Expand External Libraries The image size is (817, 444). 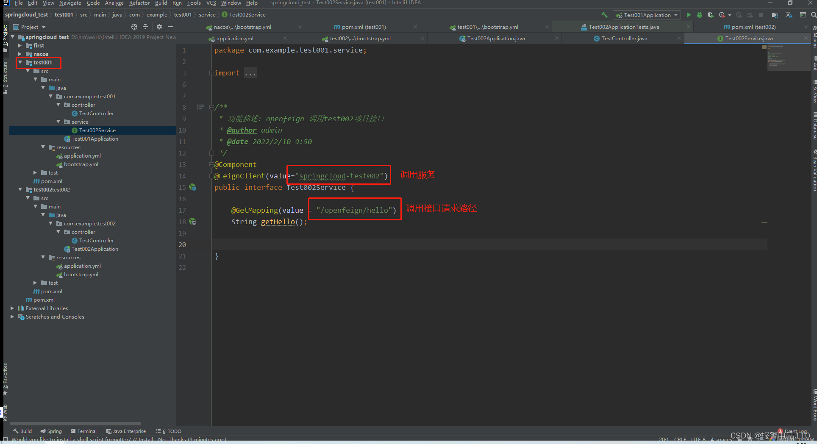click(x=12, y=308)
